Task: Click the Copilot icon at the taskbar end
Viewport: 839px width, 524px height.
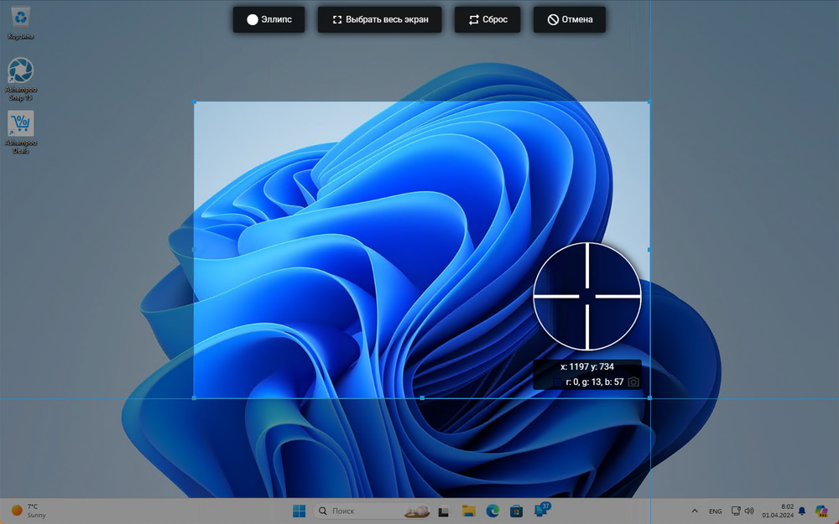Action: [821, 511]
